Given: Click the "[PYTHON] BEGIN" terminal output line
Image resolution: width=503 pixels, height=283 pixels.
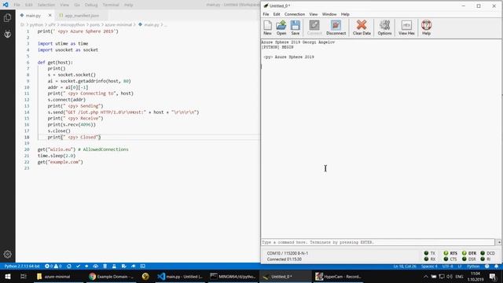Looking at the screenshot, I should tap(277, 47).
